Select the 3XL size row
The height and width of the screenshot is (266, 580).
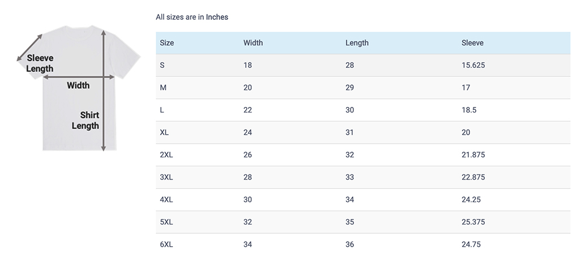pos(167,177)
